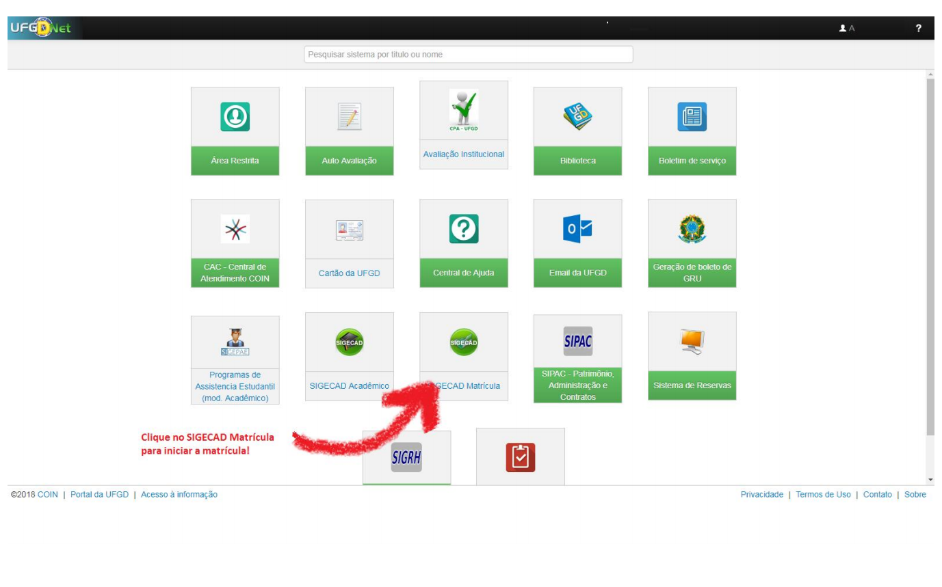942x587 pixels.
Task: Open the SIGECAD Matrícula icon
Action: (463, 342)
